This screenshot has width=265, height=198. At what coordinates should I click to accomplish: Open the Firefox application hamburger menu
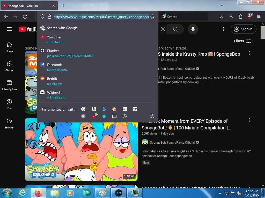click(x=259, y=16)
